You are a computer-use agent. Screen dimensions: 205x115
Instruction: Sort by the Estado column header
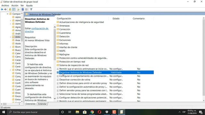[x=116, y=19]
